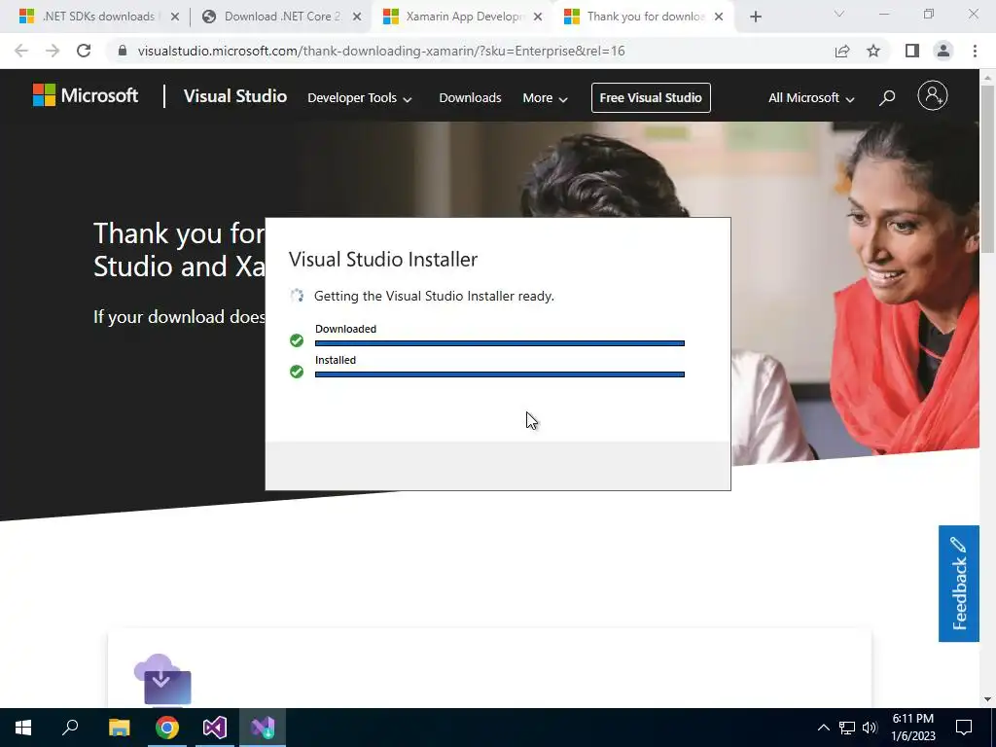The width and height of the screenshot is (996, 747).
Task: Open Visual Studio from the taskbar
Action: click(x=215, y=728)
